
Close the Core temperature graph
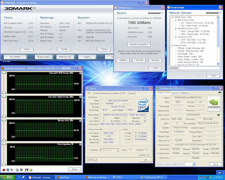pyautogui.click(x=80, y=144)
